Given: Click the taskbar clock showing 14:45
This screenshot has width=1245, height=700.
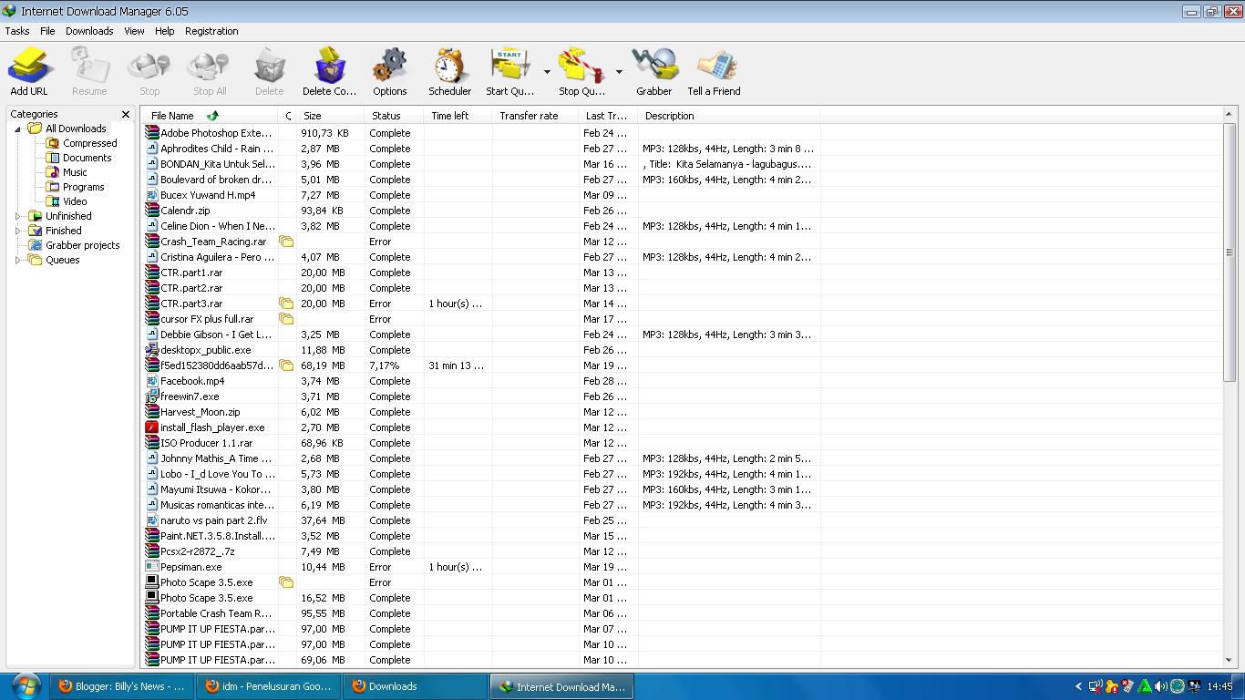Looking at the screenshot, I should [x=1219, y=686].
